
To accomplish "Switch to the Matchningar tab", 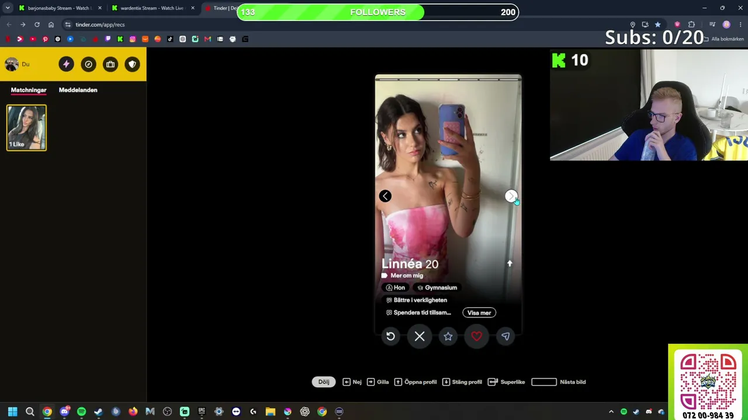I will point(29,90).
